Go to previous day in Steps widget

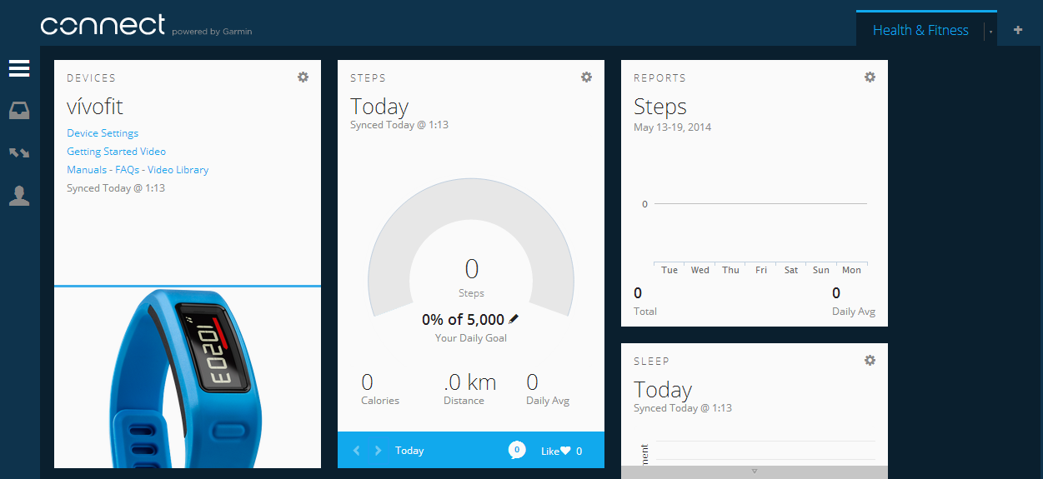tap(357, 451)
